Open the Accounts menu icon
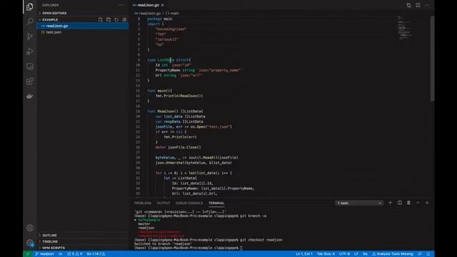This screenshot has height=257, width=457. pyautogui.click(x=30, y=228)
